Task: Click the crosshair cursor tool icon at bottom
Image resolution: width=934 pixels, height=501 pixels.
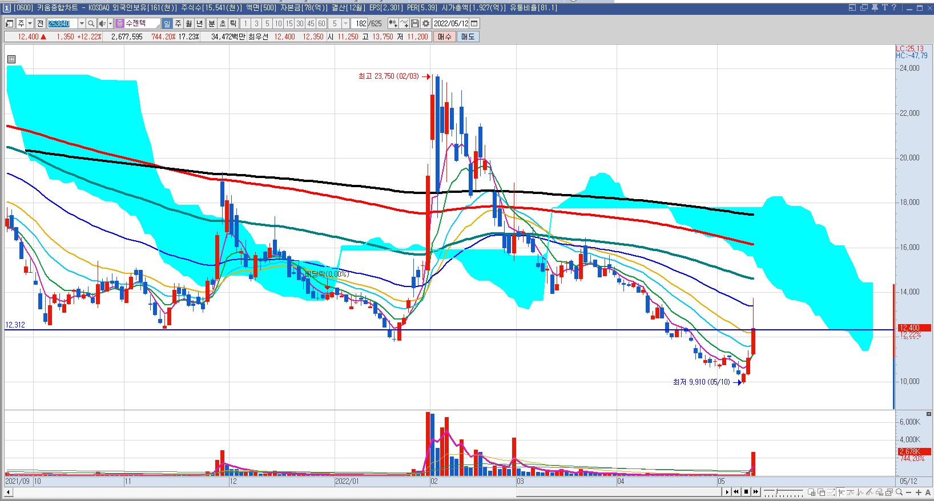Action: (x=841, y=492)
